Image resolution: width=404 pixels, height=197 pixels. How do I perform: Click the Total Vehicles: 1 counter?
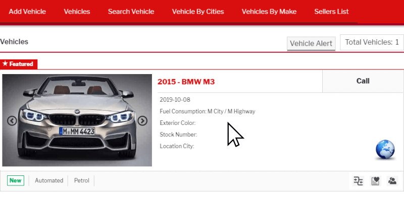pos(372,42)
